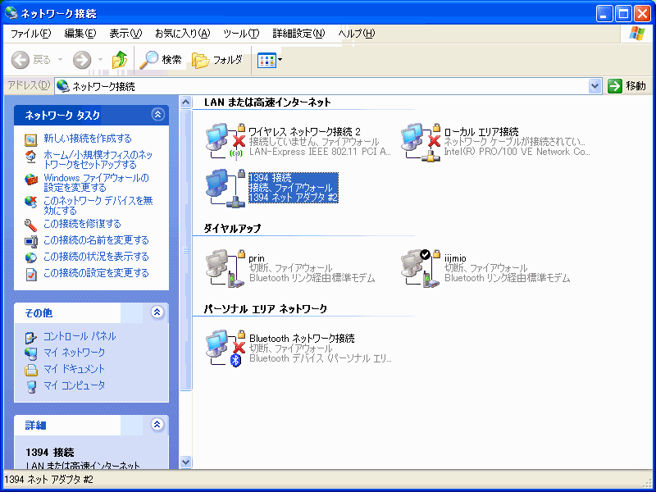Image resolution: width=656 pixels, height=492 pixels.
Task: Click the コントロール パネル icon
Action: coord(31,337)
